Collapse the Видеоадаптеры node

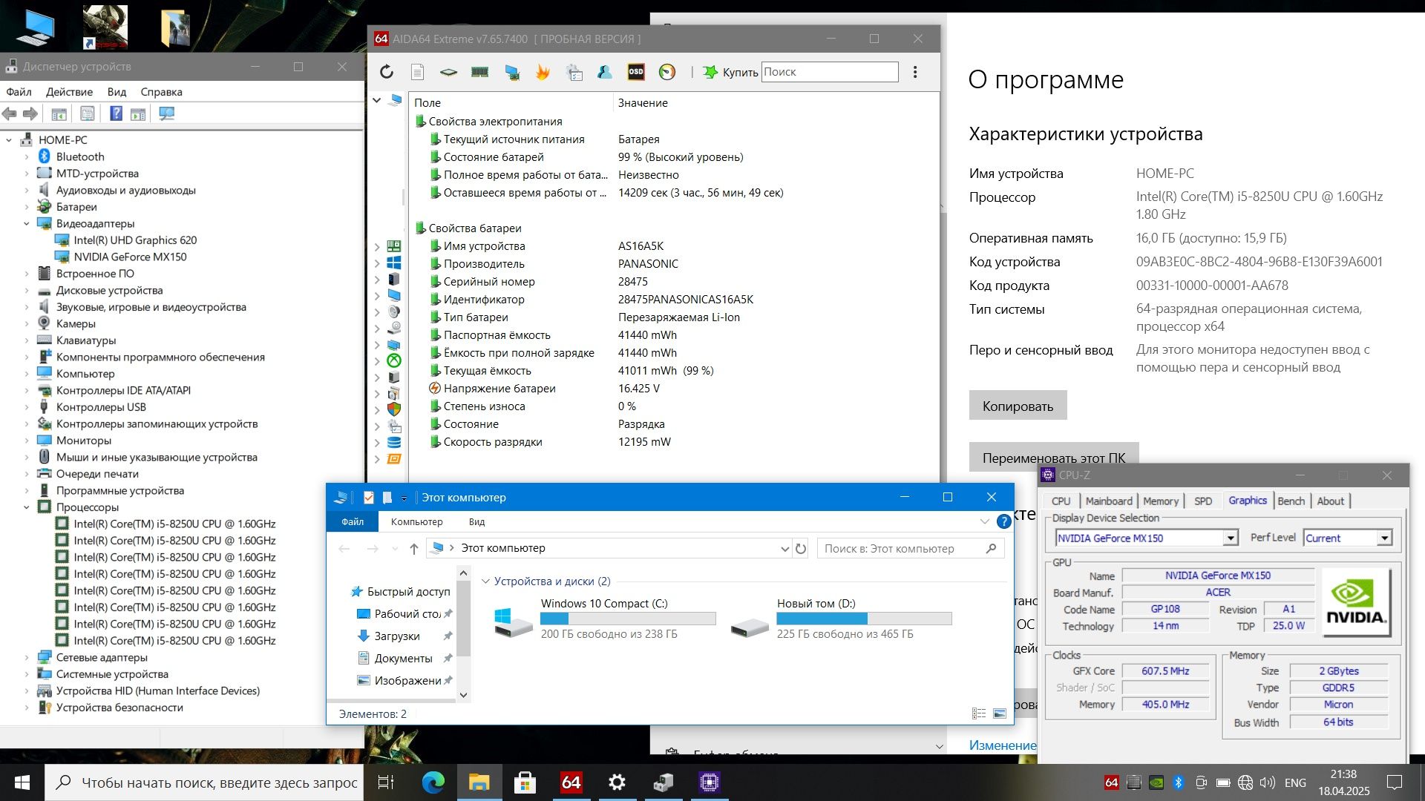pyautogui.click(x=27, y=223)
